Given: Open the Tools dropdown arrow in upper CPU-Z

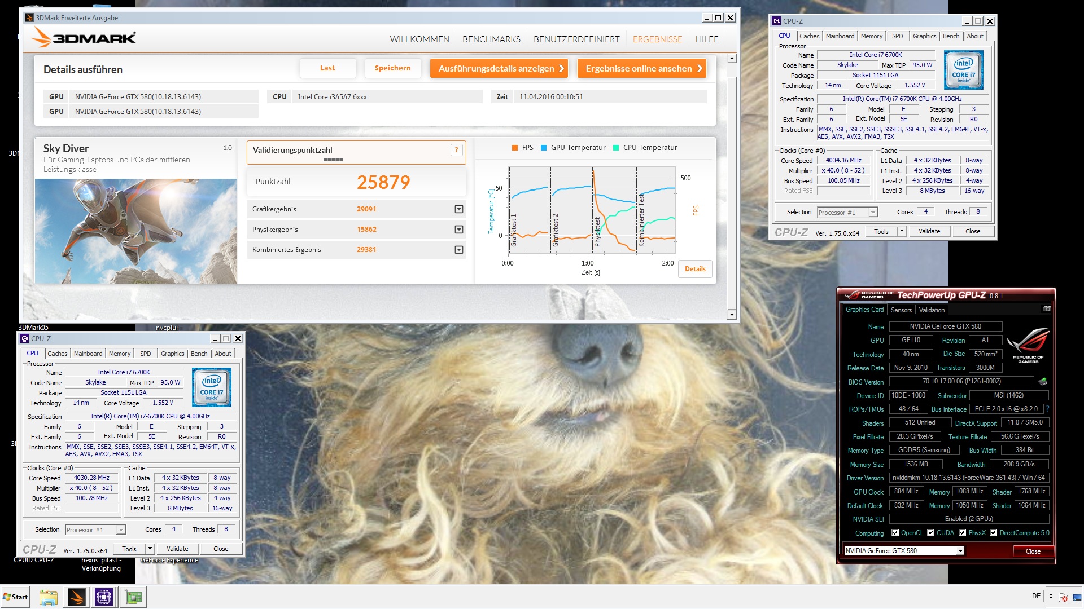Looking at the screenshot, I should point(902,231).
